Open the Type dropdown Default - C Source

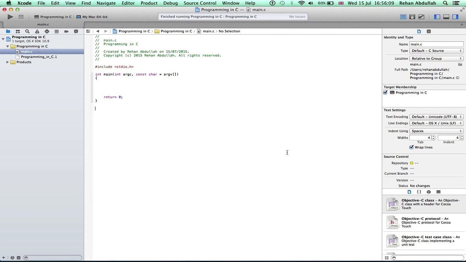click(x=436, y=51)
